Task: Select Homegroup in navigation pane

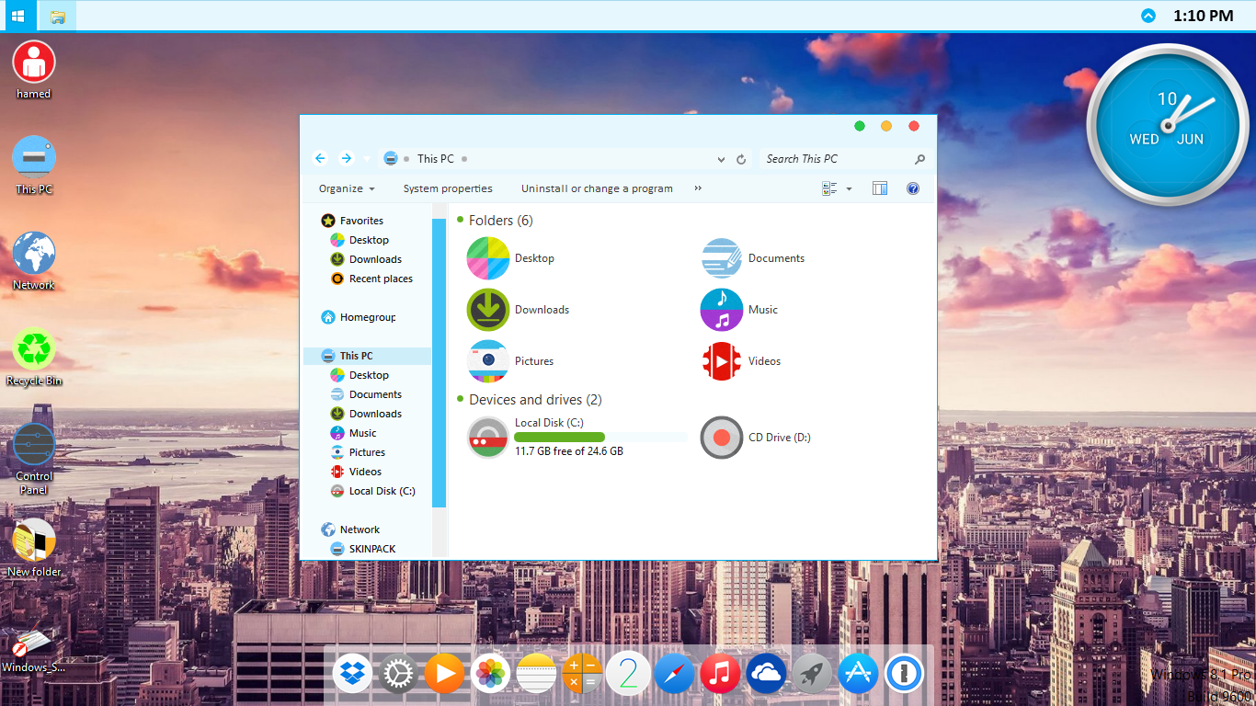Action: click(367, 317)
